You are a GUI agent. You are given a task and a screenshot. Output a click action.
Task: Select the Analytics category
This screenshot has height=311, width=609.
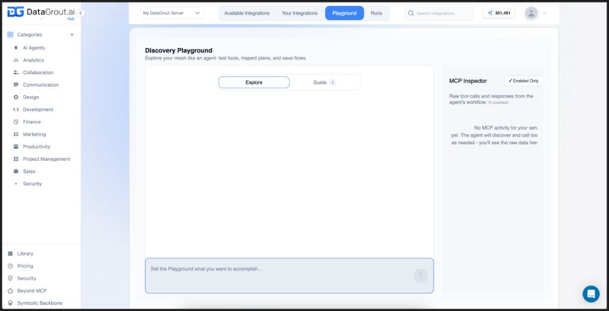(x=33, y=60)
